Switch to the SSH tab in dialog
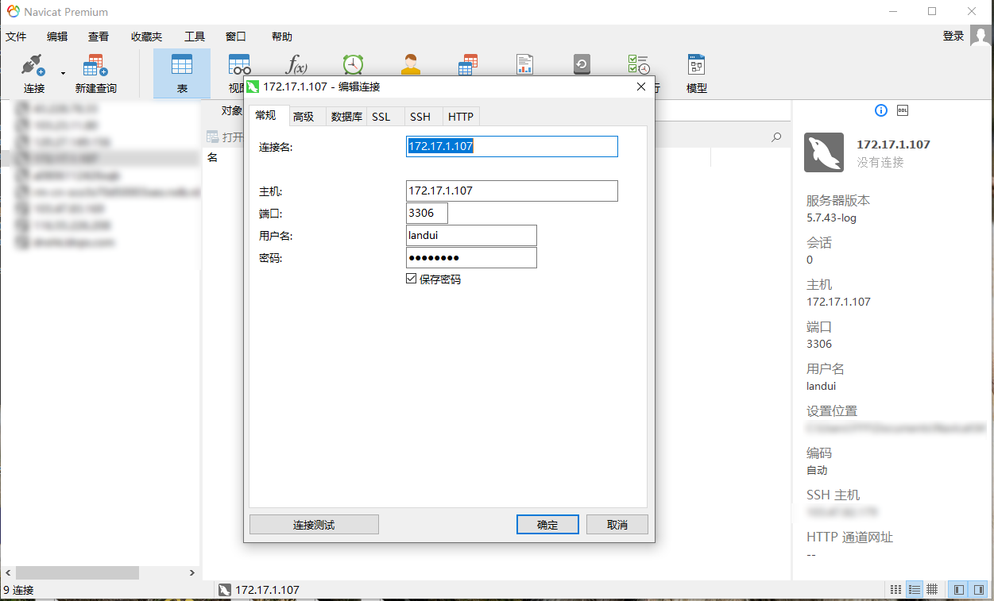This screenshot has width=994, height=601. click(420, 117)
